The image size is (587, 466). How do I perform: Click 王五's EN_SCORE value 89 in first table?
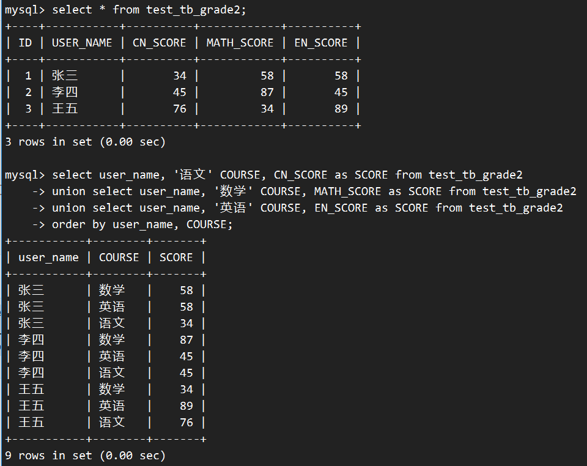(x=341, y=109)
